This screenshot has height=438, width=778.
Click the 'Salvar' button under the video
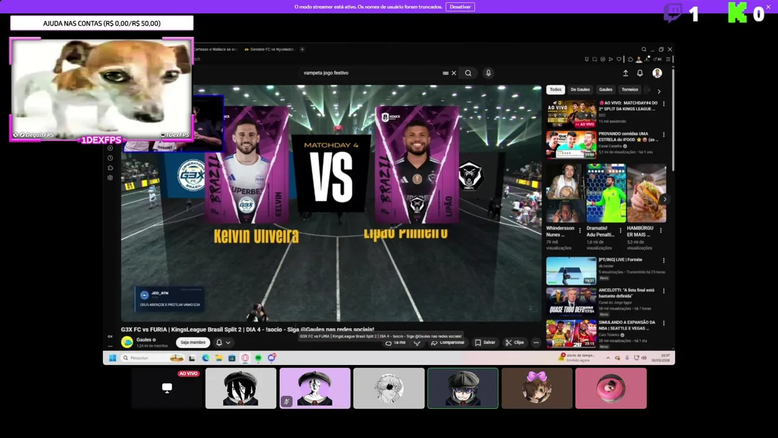click(x=485, y=342)
